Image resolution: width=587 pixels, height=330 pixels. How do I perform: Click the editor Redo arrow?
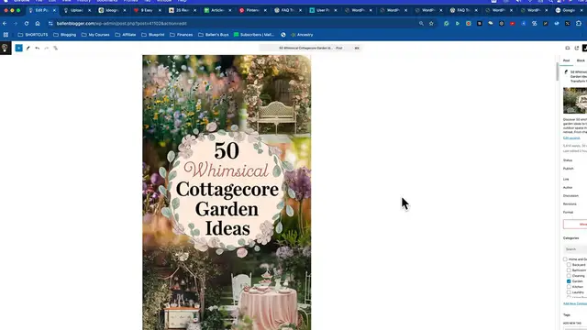47,48
